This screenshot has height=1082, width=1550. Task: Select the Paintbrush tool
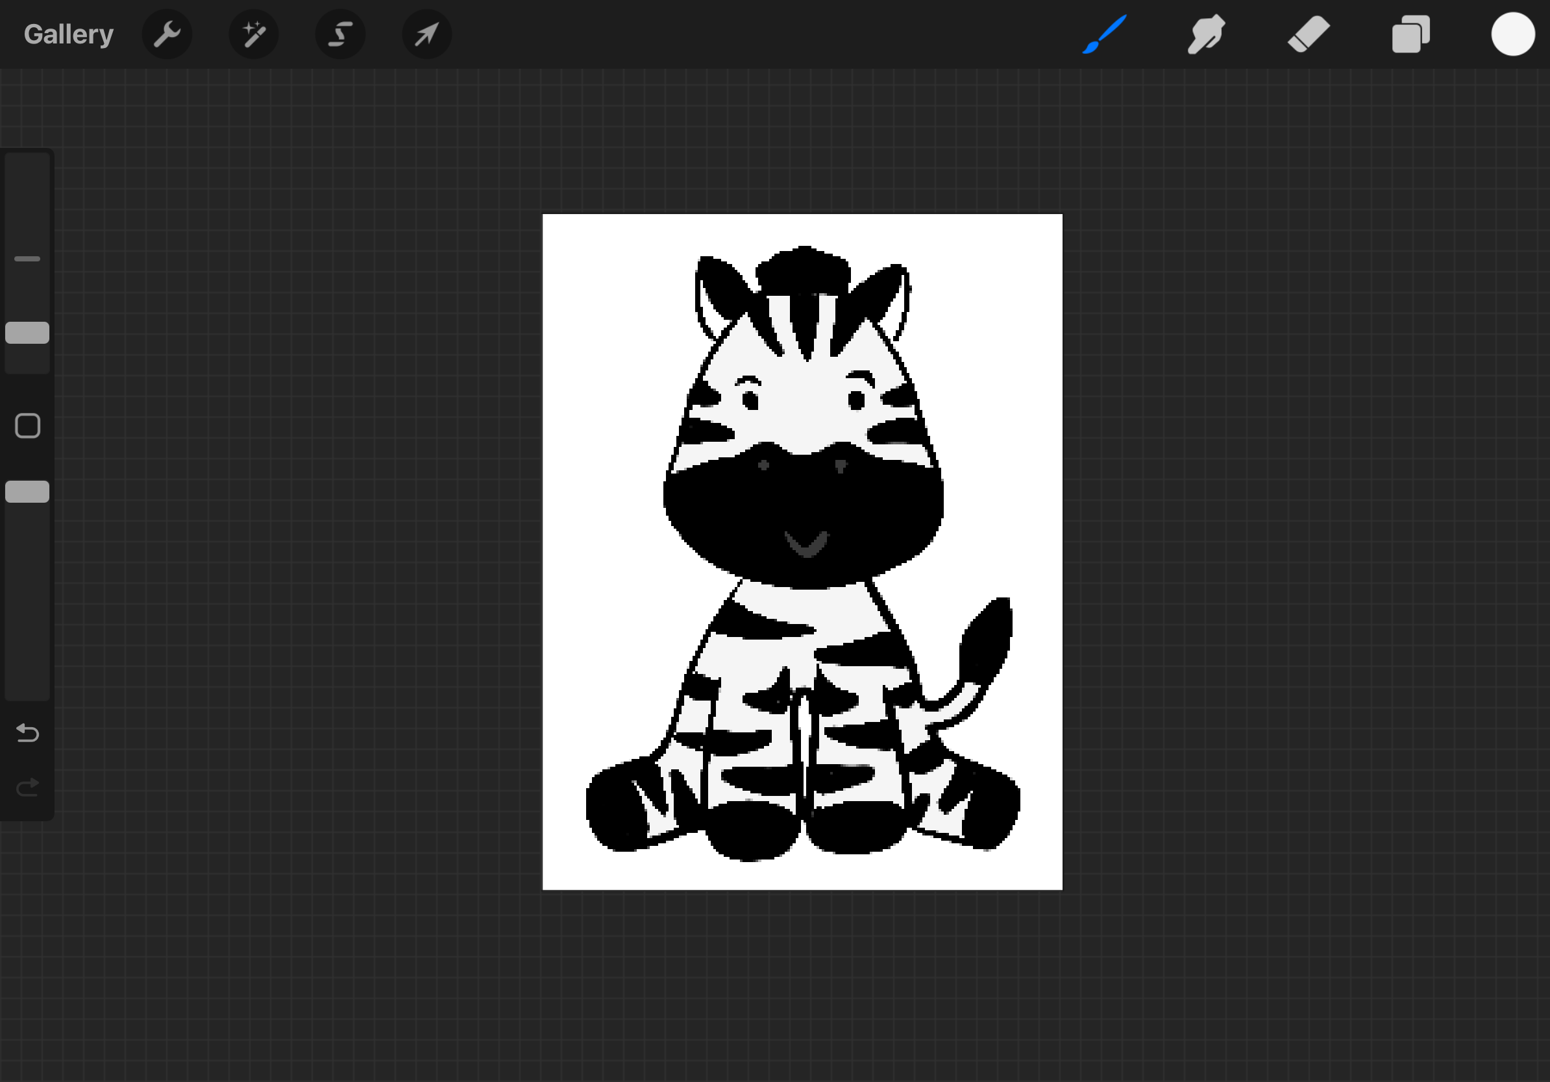pos(1105,34)
